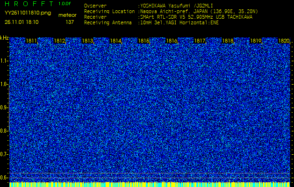The width and height of the screenshot is (294, 187).
Task: Click the meteor count value 137
Action: coord(70,22)
